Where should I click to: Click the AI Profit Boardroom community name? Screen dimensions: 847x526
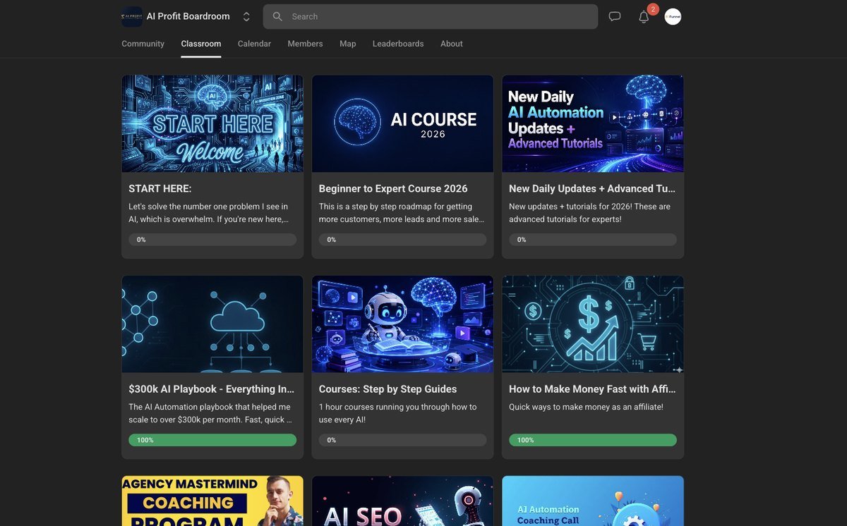[x=188, y=16]
